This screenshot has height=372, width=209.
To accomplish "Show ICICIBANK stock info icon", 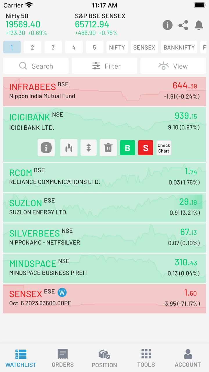I will click(x=46, y=148).
